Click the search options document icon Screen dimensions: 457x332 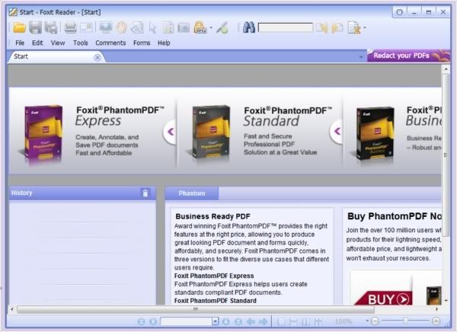coord(354,28)
